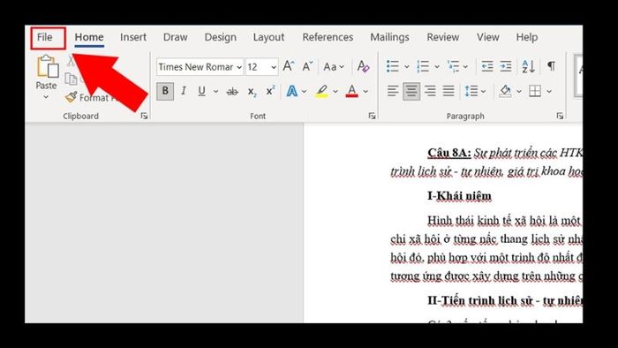The height and width of the screenshot is (348, 618).
Task: Toggle Bold formatting
Action: click(x=165, y=92)
